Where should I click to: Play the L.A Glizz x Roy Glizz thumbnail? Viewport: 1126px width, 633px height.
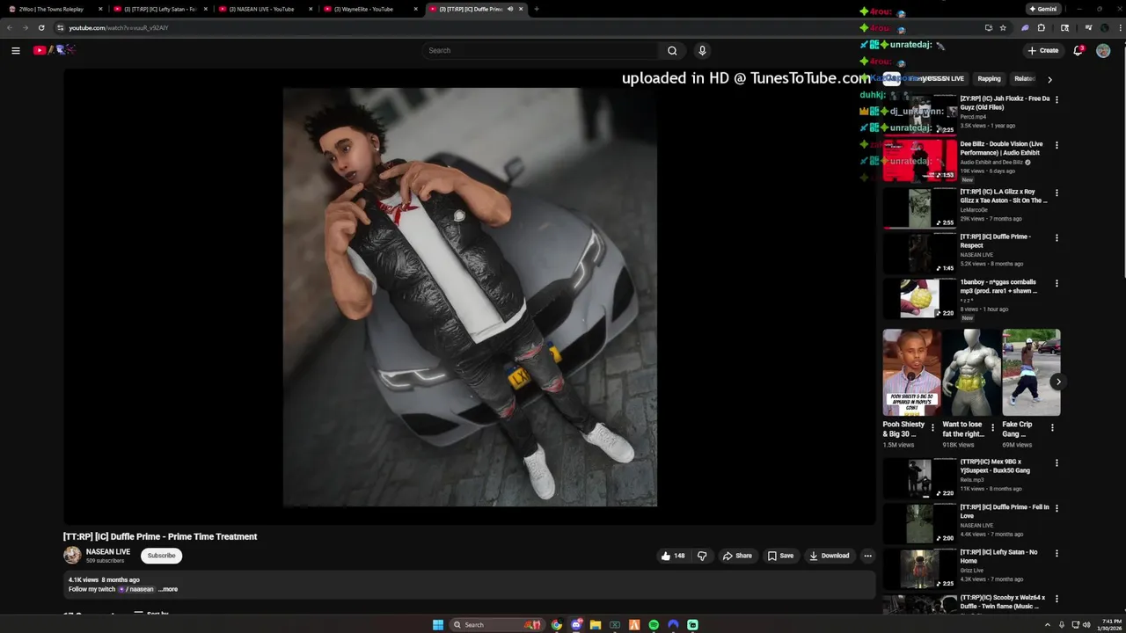(x=920, y=207)
